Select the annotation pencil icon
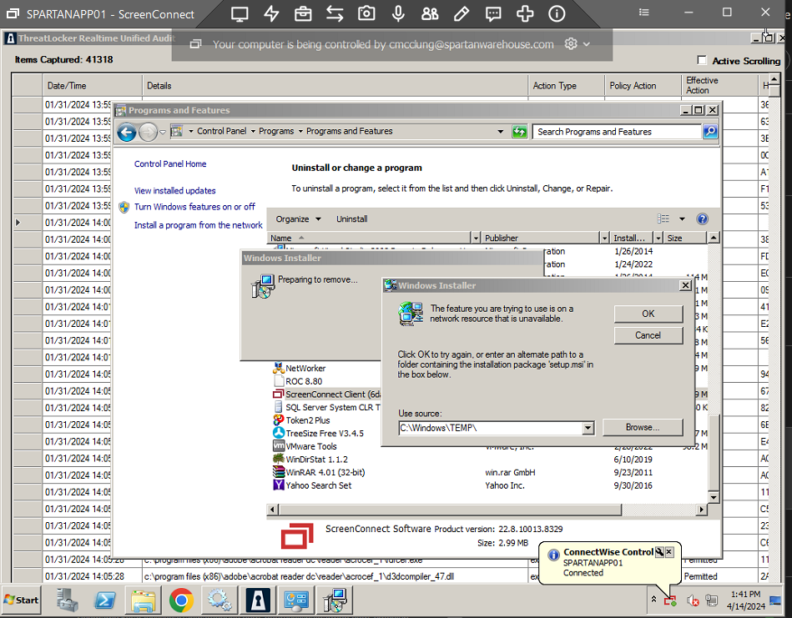 (462, 13)
